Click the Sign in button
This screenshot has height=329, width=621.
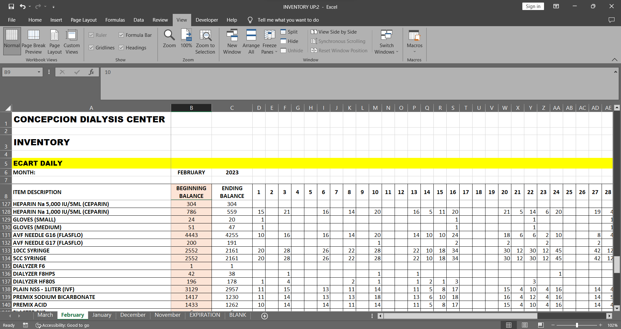pyautogui.click(x=533, y=6)
